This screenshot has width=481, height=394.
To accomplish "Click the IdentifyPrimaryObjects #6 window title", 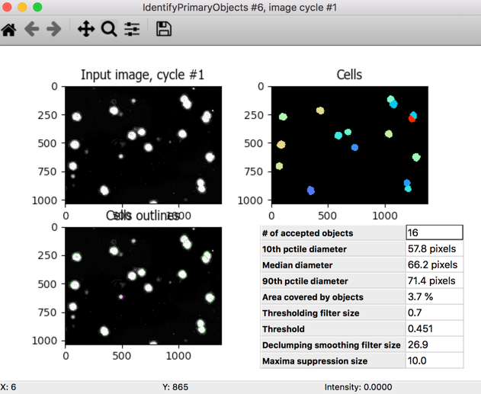I will click(240, 8).
